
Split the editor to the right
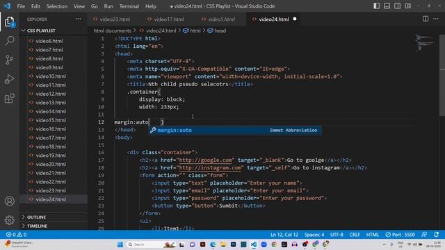point(426,19)
